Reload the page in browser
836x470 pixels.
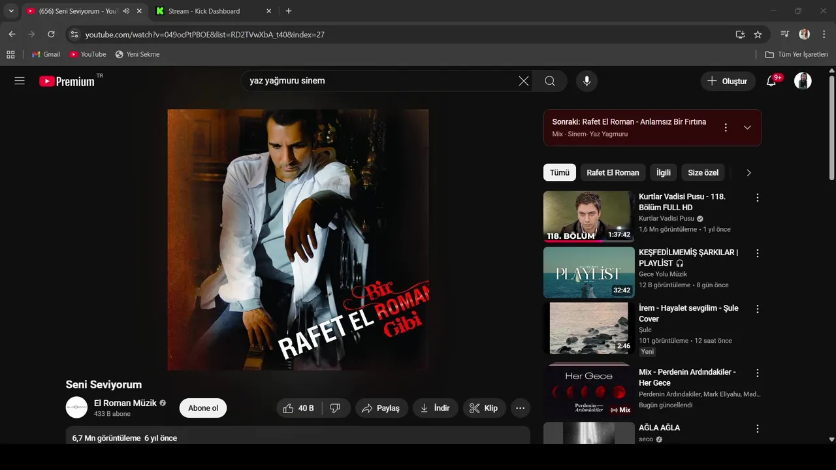51,34
